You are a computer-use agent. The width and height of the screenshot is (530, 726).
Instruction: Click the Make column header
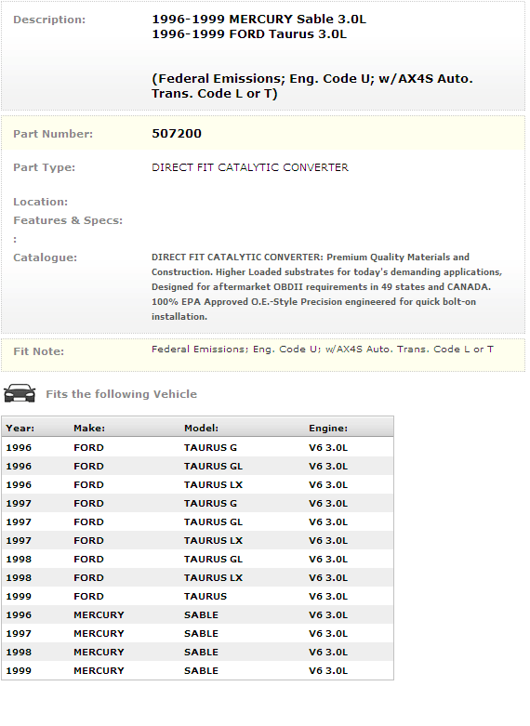click(89, 429)
